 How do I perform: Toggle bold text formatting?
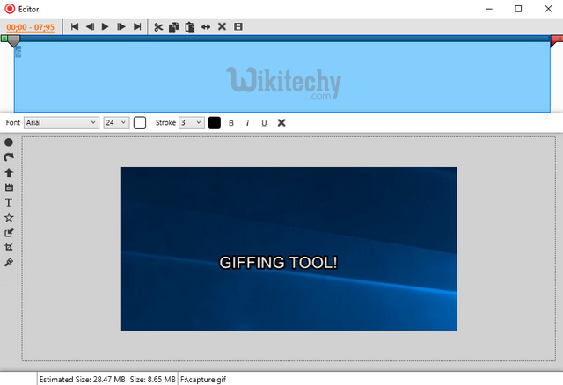pyautogui.click(x=231, y=123)
